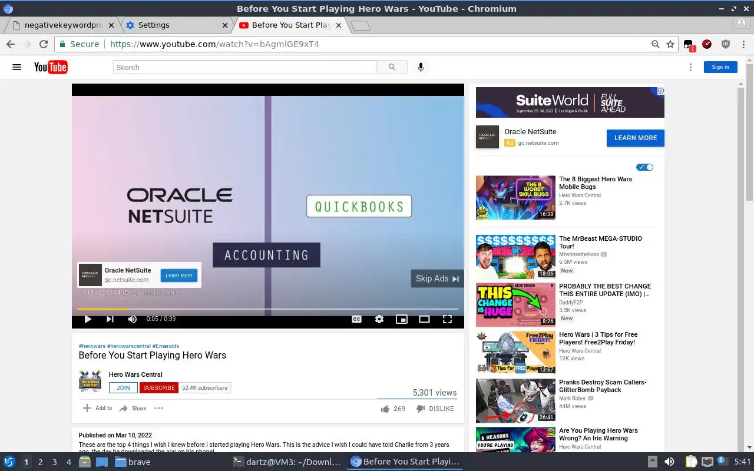Image resolution: width=754 pixels, height=471 pixels.
Task: Open the Pranks Destroy Scam Callers video
Action: click(x=603, y=386)
